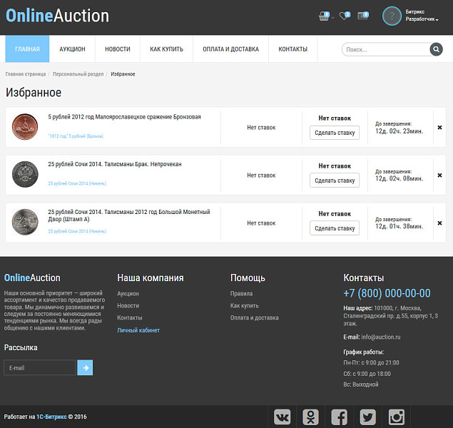The height and width of the screenshot is (428, 453).
Task: Remove 25 рублей Сочи Брак from favorites
Action: point(439,175)
